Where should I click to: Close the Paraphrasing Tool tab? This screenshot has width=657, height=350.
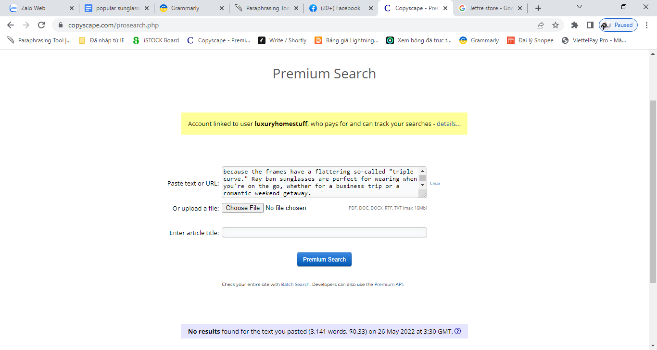[x=297, y=8]
